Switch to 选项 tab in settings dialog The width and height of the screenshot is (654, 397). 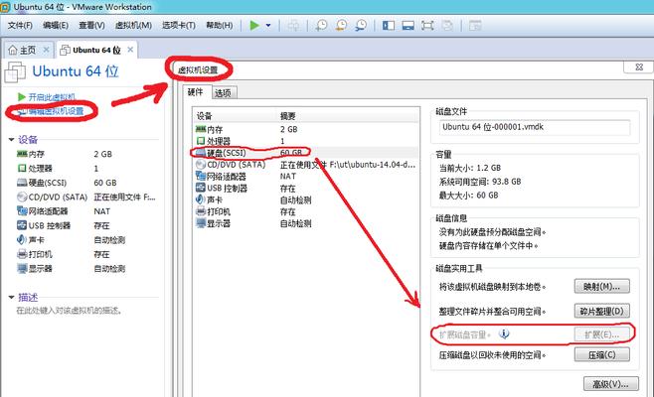[x=224, y=93]
